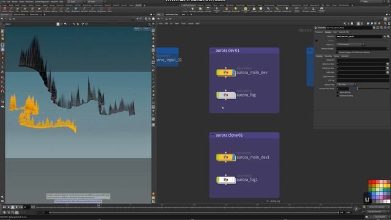Click the stop playback button
This screenshot has height=220, width=391.
12,207
